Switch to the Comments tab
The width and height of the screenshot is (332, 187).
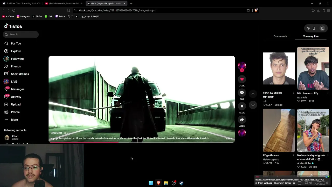click(280, 36)
